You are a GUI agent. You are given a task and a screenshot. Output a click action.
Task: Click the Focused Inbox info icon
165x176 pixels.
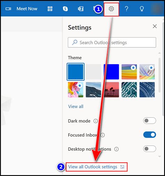pos(102,135)
